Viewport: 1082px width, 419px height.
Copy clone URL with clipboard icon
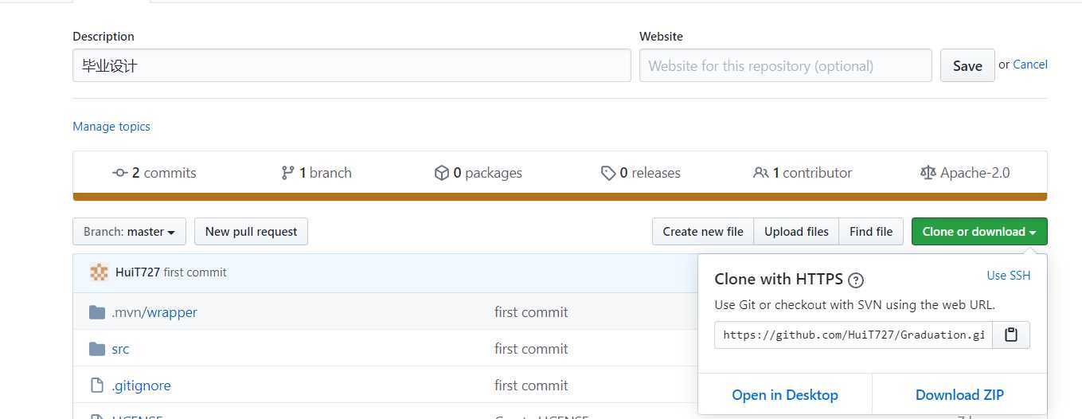pos(1011,335)
